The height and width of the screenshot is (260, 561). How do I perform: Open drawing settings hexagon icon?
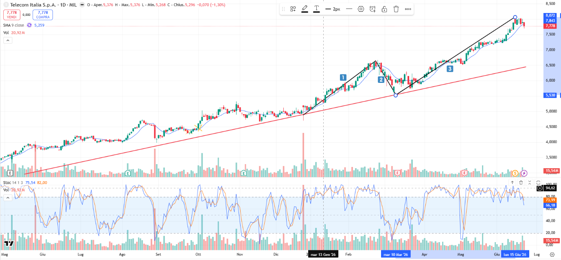361,9
